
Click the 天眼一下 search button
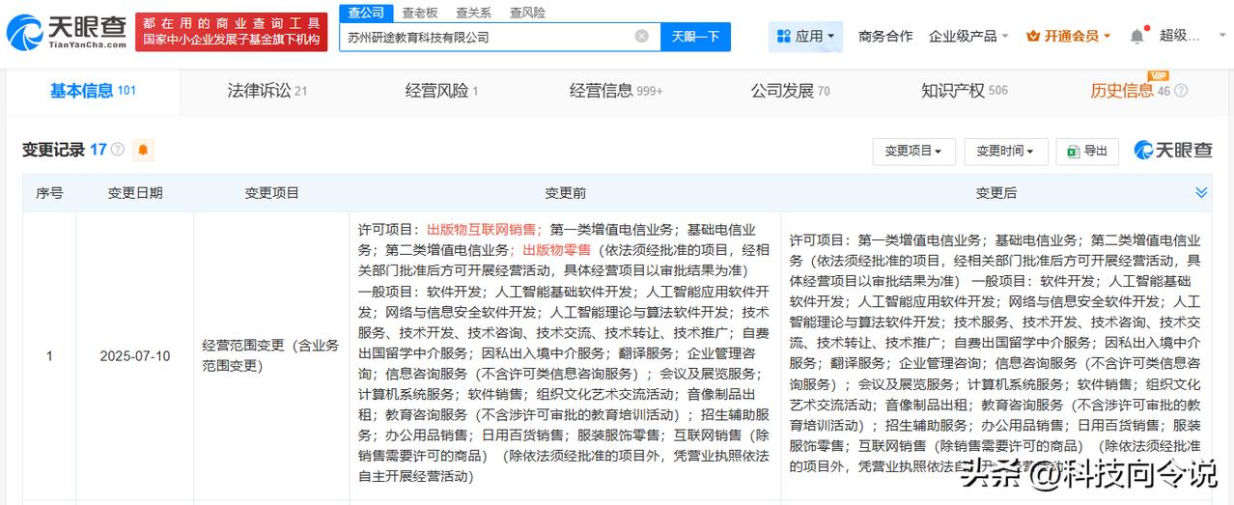point(695,37)
